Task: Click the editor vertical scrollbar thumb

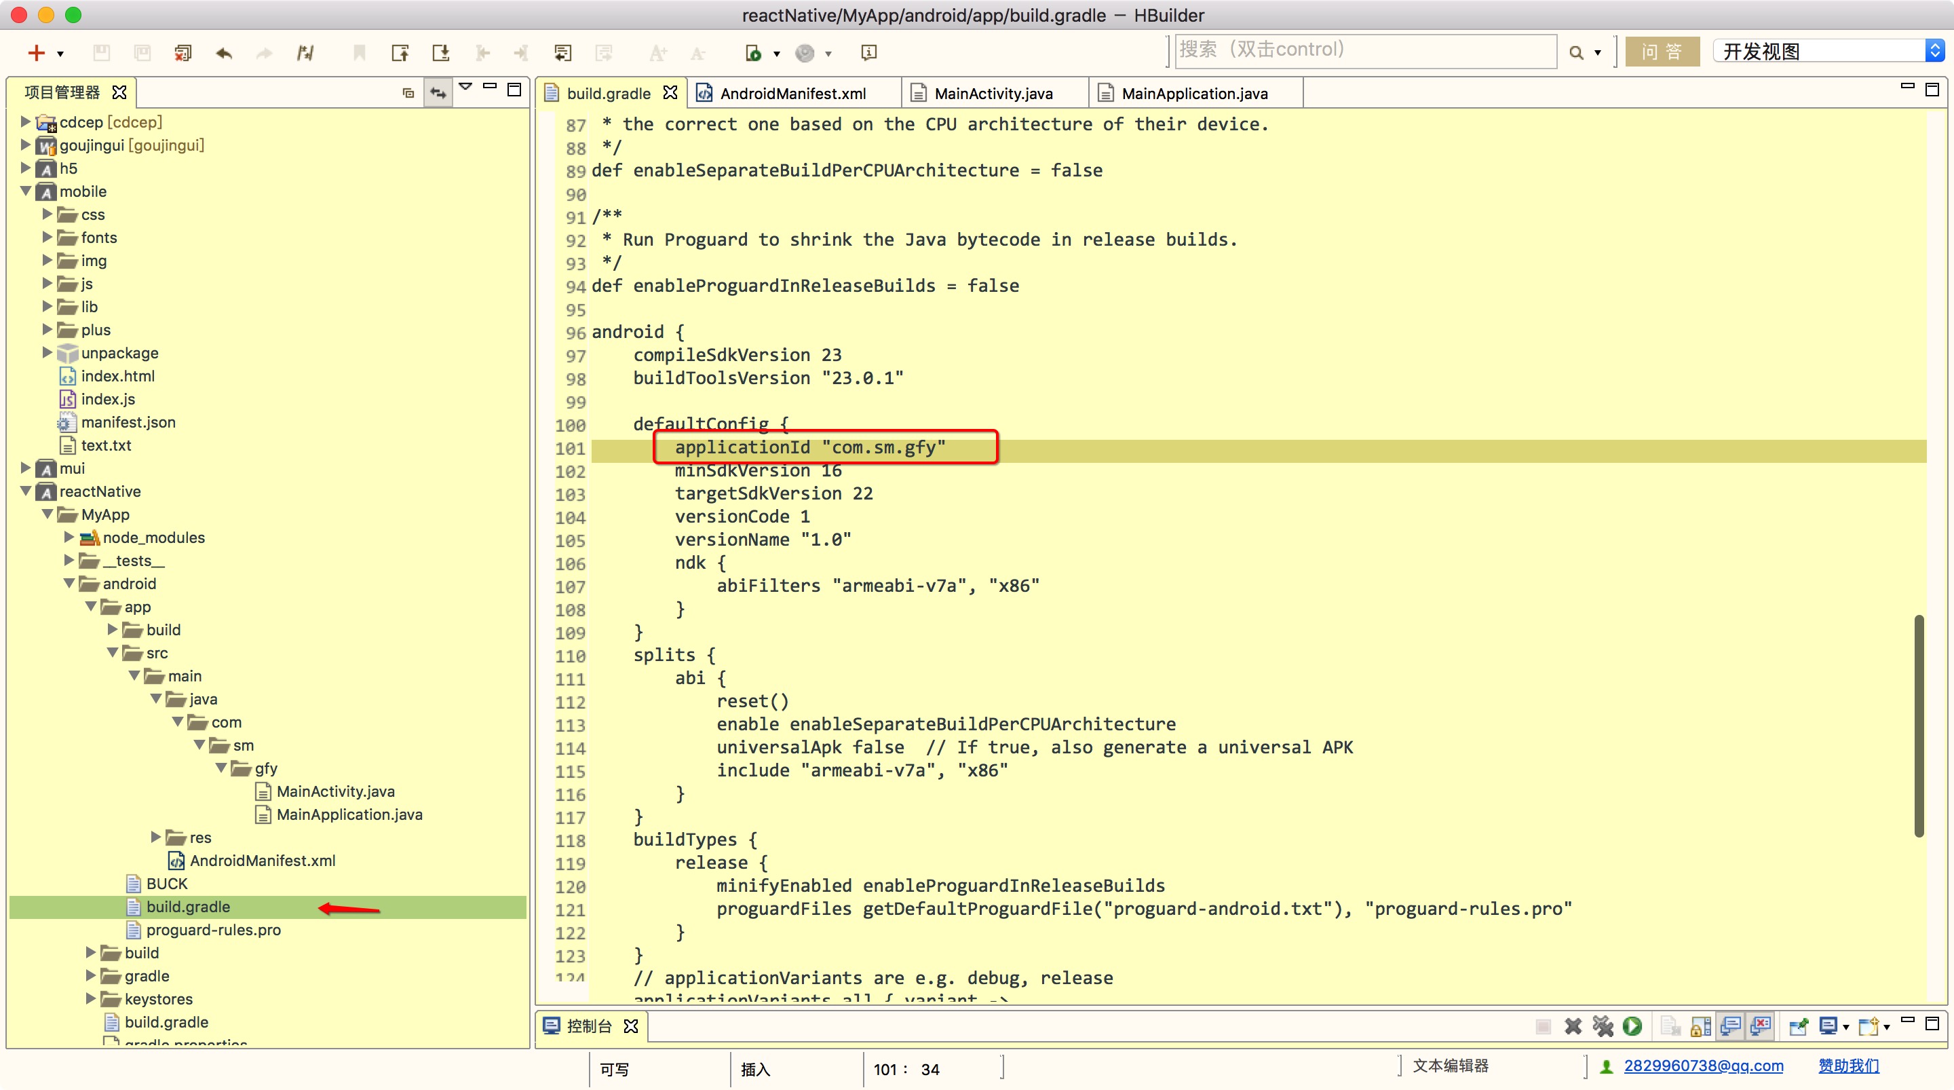Action: click(x=1918, y=726)
